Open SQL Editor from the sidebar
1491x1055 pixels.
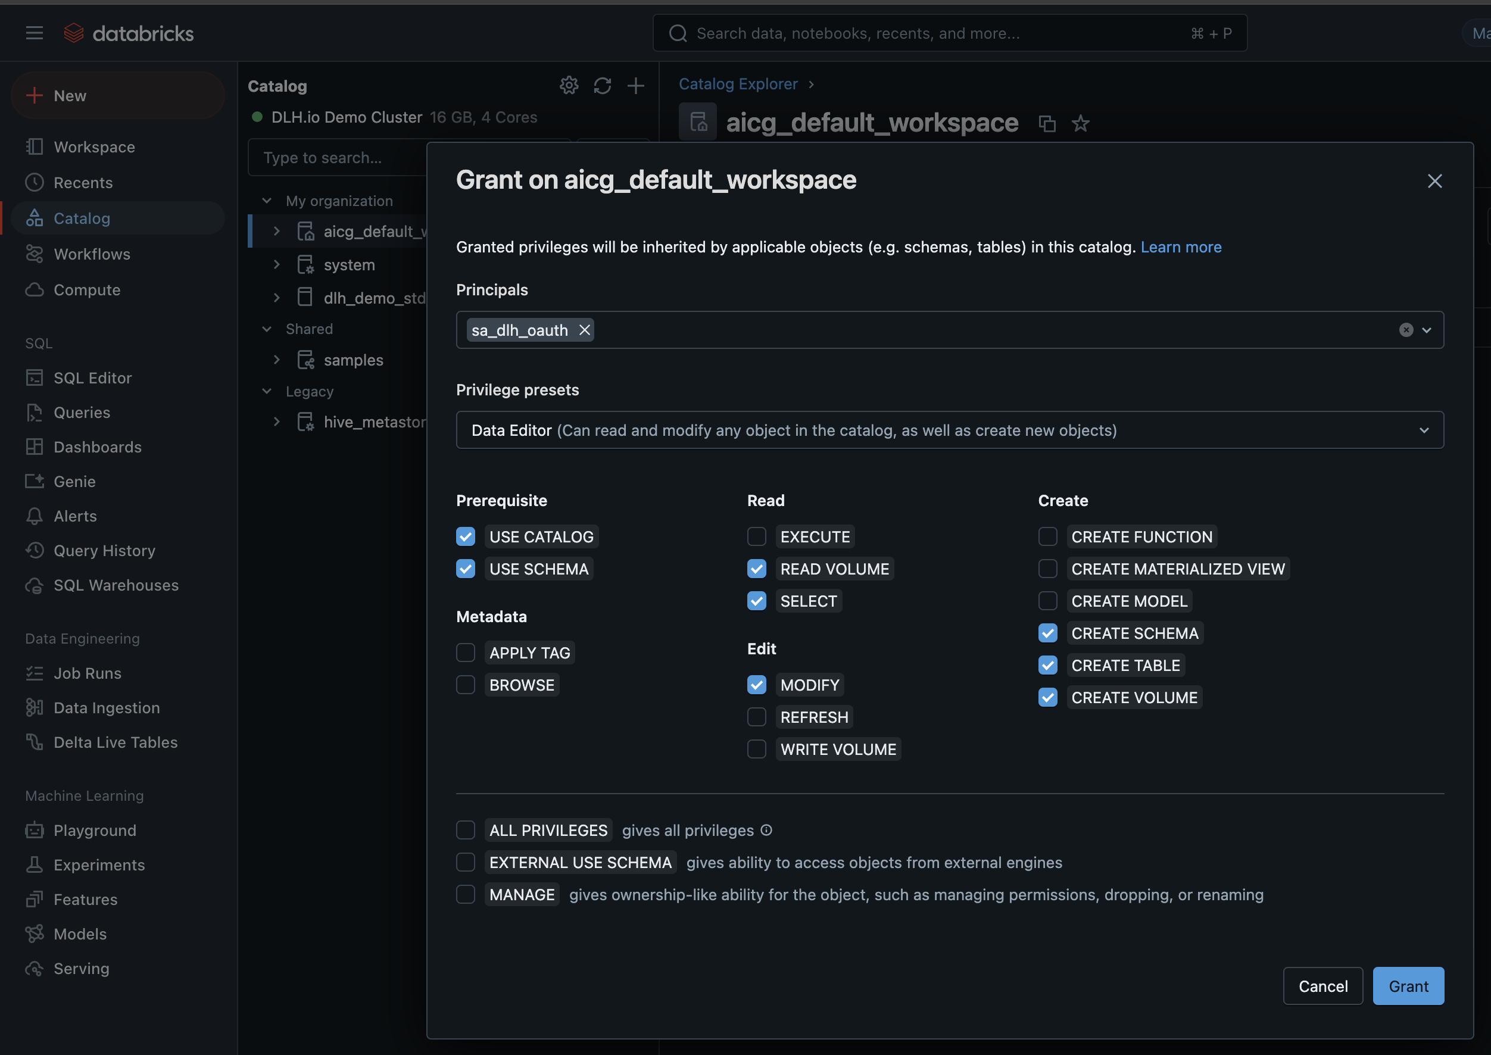pyautogui.click(x=92, y=377)
